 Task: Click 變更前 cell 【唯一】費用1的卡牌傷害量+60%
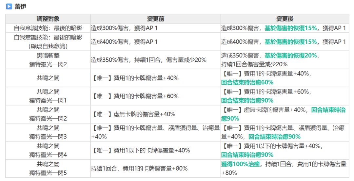[156, 96]
